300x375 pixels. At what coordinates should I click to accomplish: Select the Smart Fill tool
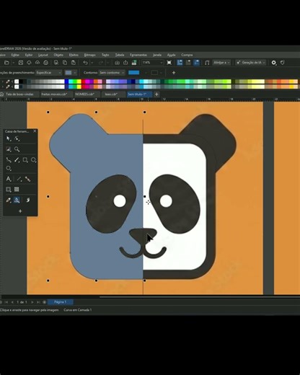tap(28, 200)
